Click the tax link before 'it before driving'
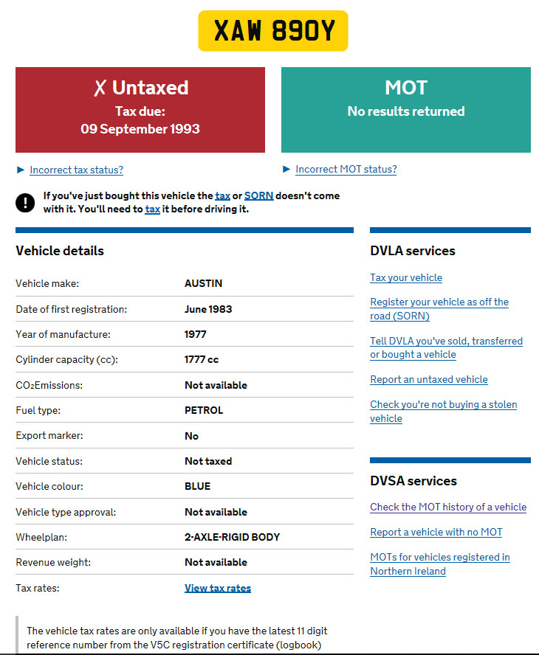This screenshot has height=655, width=539. [x=153, y=209]
